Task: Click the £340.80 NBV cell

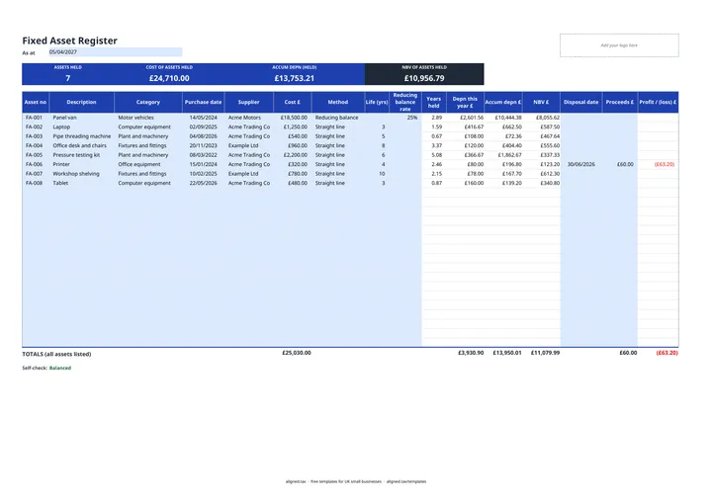Action: point(541,183)
